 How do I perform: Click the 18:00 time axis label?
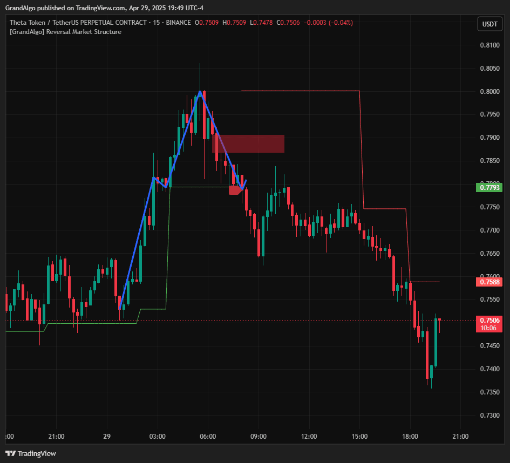pyautogui.click(x=410, y=436)
